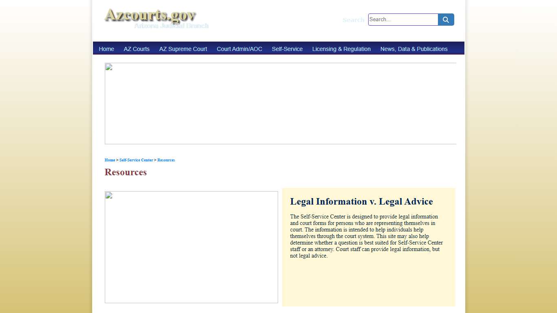Viewport: 557px width, 313px height.
Task: Click the Resources section image placeholder
Action: 191,247
